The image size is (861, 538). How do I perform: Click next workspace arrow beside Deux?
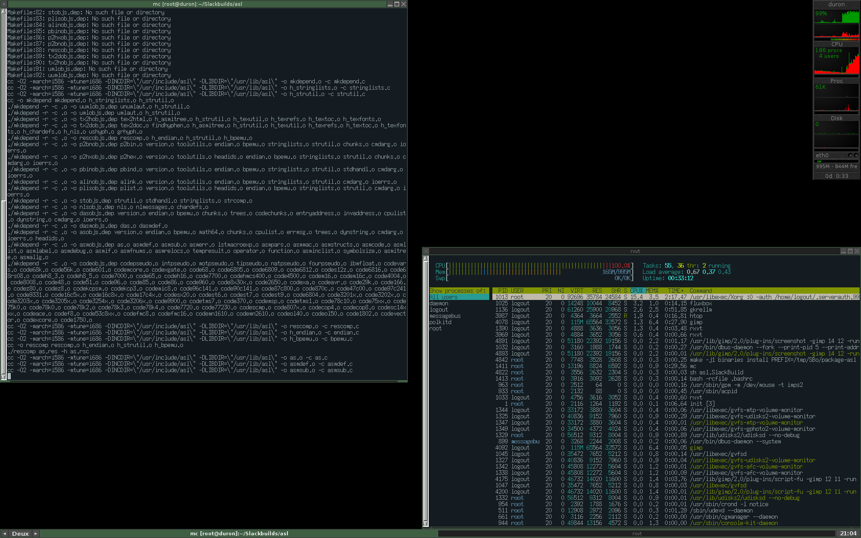(36, 534)
